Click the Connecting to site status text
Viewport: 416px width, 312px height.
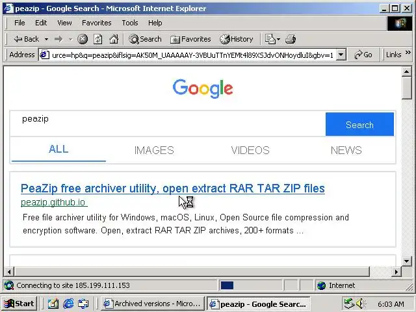pyautogui.click(x=73, y=285)
